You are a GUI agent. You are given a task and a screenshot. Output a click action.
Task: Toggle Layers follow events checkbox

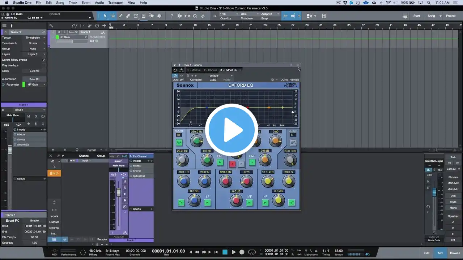pos(44,60)
